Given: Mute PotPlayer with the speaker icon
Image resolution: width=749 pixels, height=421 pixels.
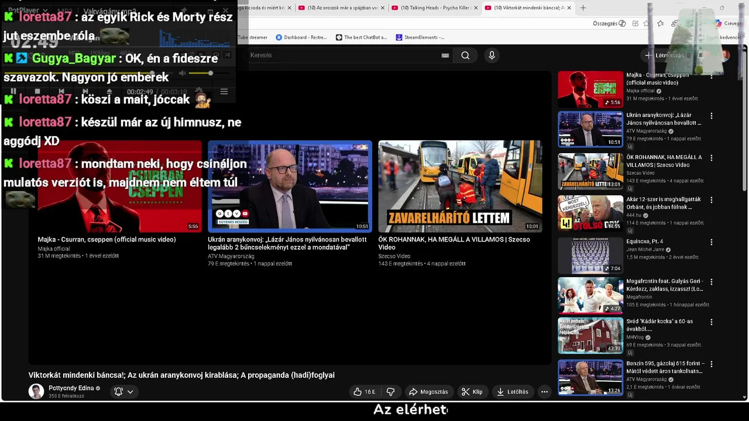Looking at the screenshot, I should tap(182, 73).
